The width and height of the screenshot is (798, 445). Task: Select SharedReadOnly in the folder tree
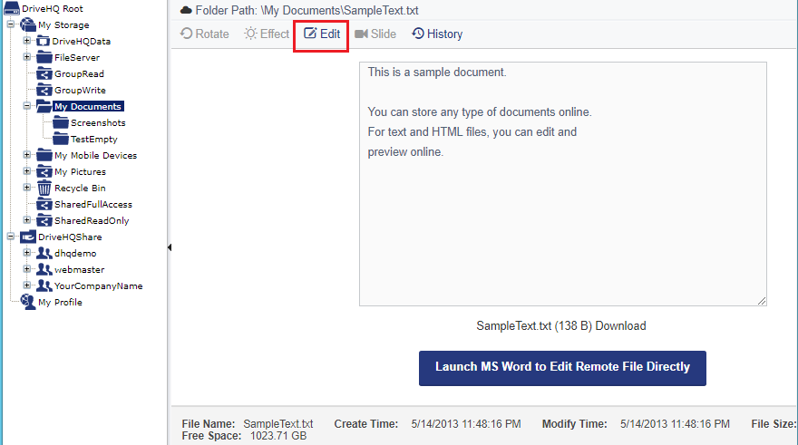click(91, 220)
